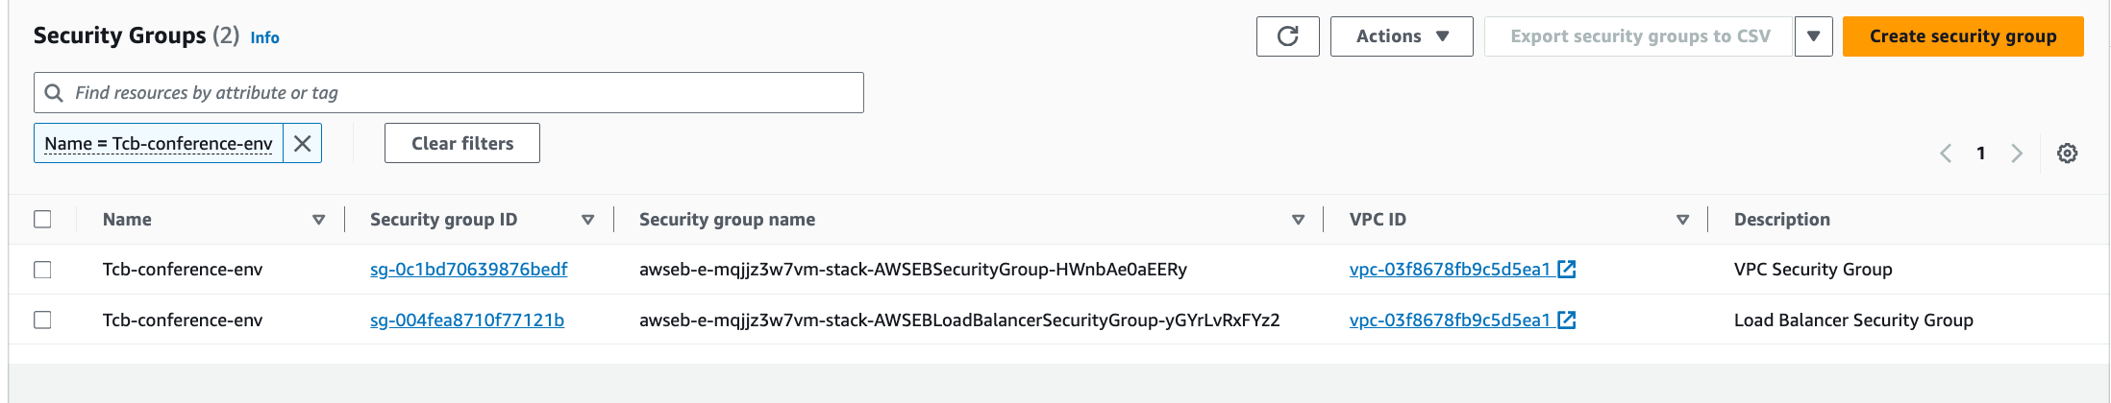Click Create security group button
This screenshot has width=2111, height=403.
pyautogui.click(x=1963, y=36)
